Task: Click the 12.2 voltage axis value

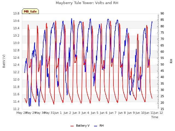Action: pyautogui.click(x=16, y=72)
